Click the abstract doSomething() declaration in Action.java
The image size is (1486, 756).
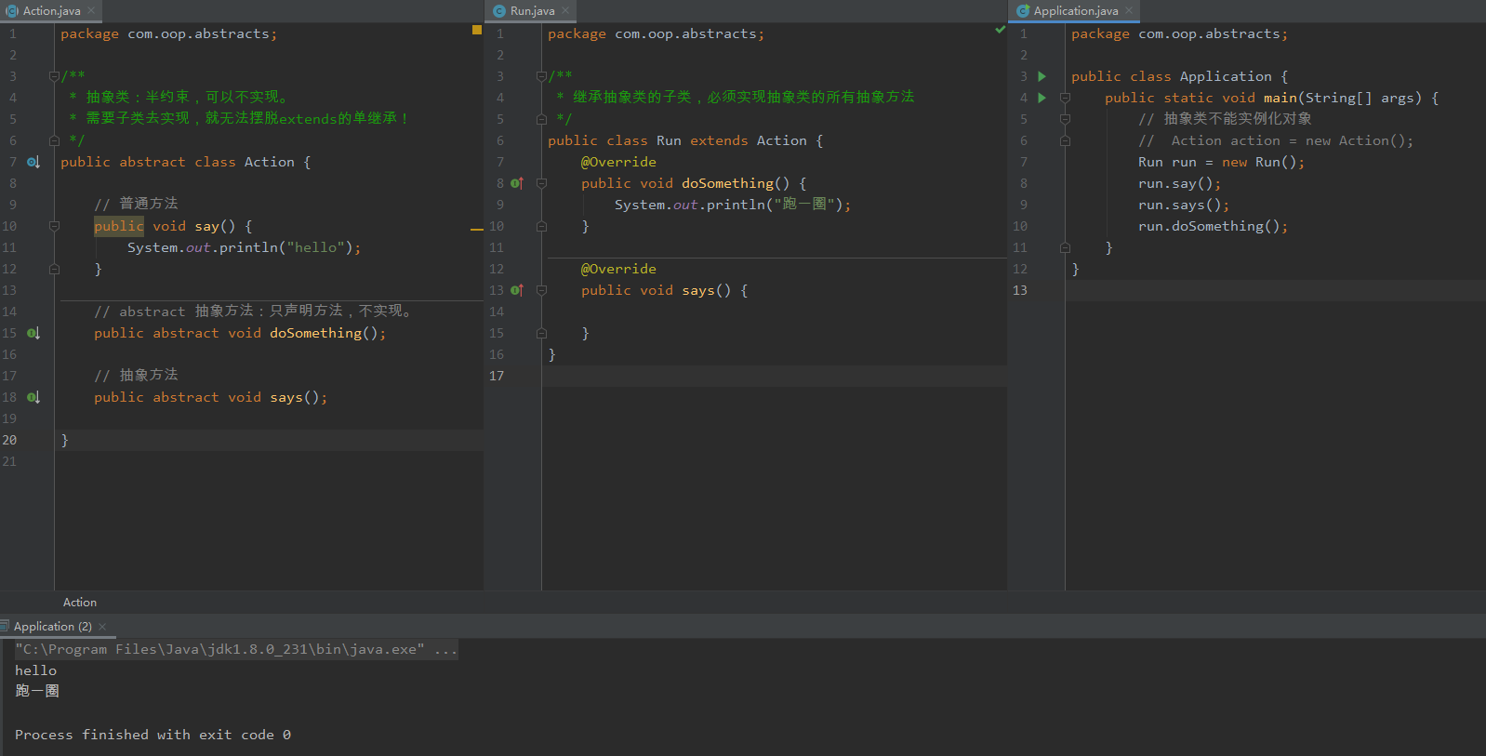240,333
